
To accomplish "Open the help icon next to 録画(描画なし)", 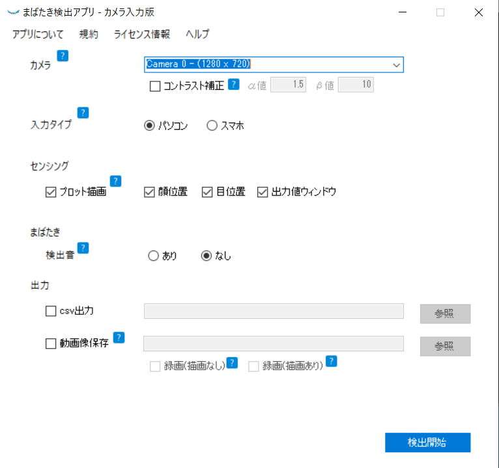I will pyautogui.click(x=233, y=362).
